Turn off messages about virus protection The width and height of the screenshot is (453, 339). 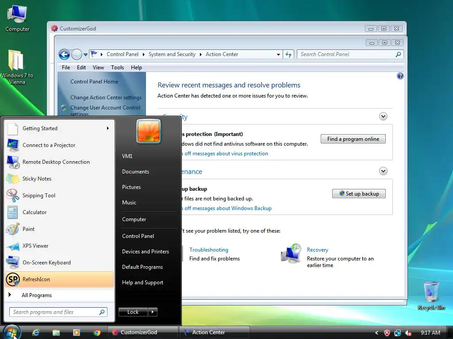click(224, 153)
